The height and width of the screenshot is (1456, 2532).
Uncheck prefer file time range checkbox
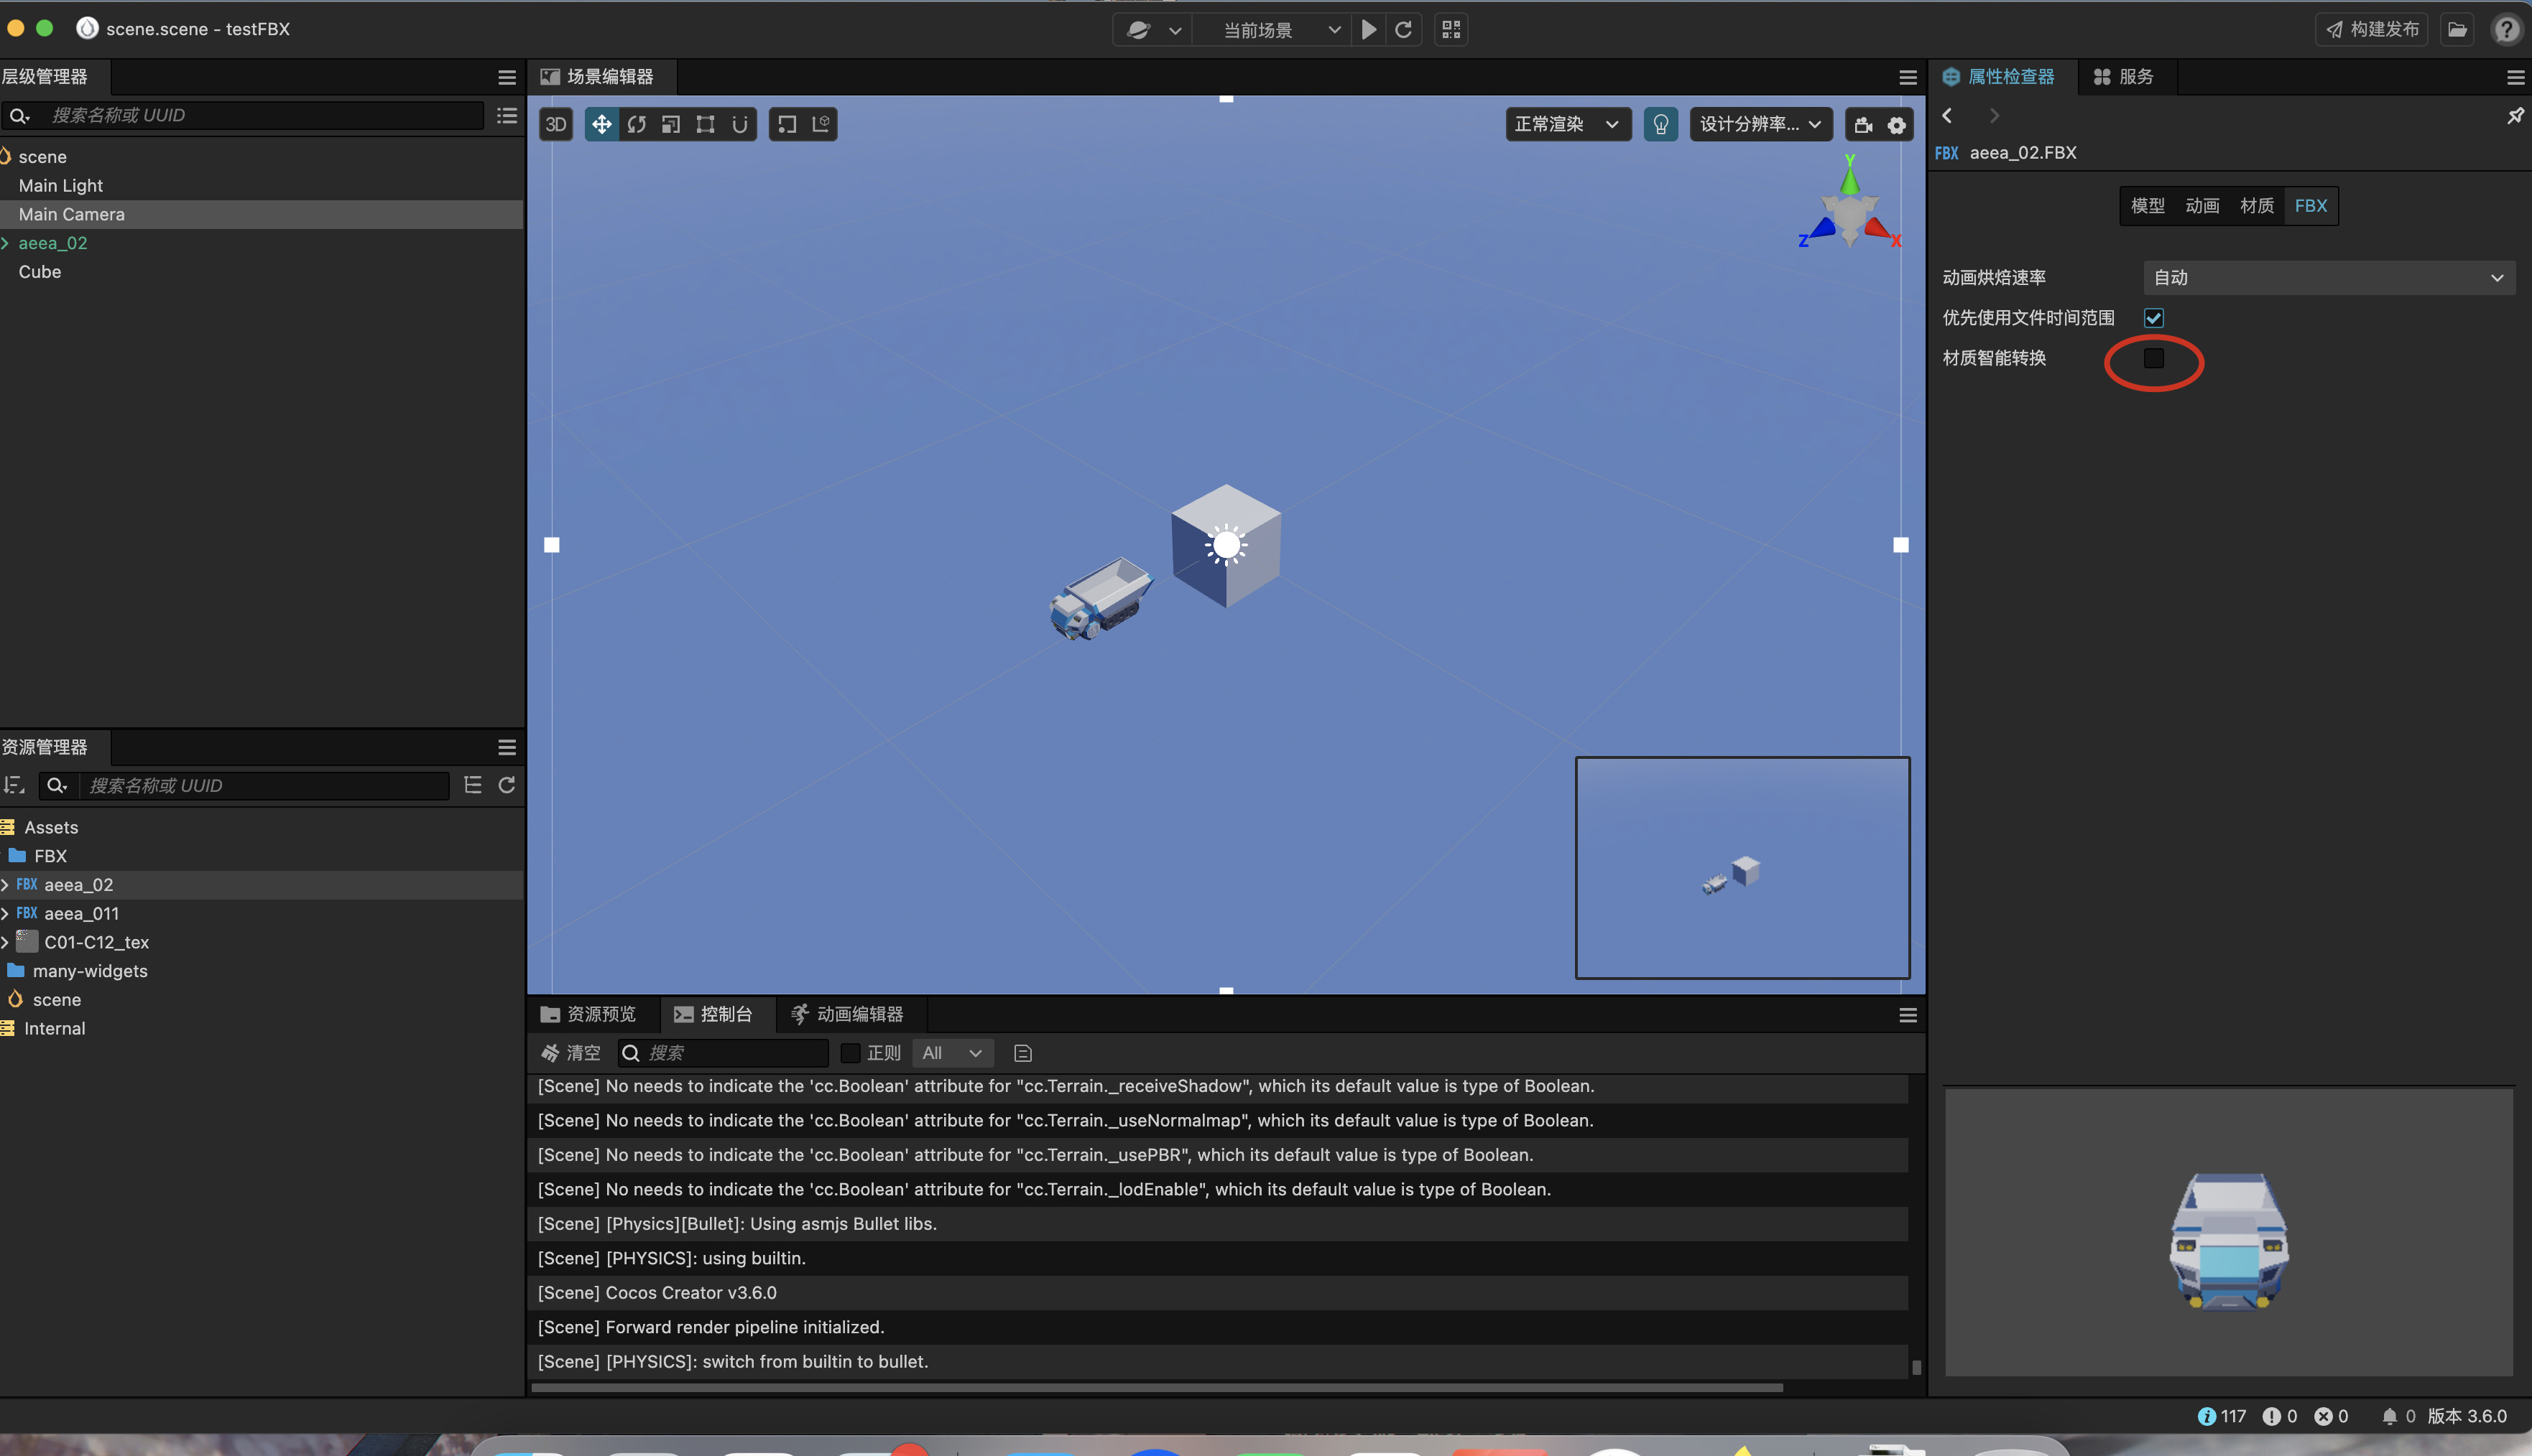tap(2153, 318)
